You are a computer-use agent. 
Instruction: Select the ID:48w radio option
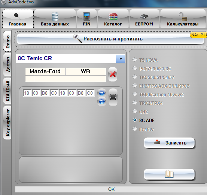[x=135, y=129]
